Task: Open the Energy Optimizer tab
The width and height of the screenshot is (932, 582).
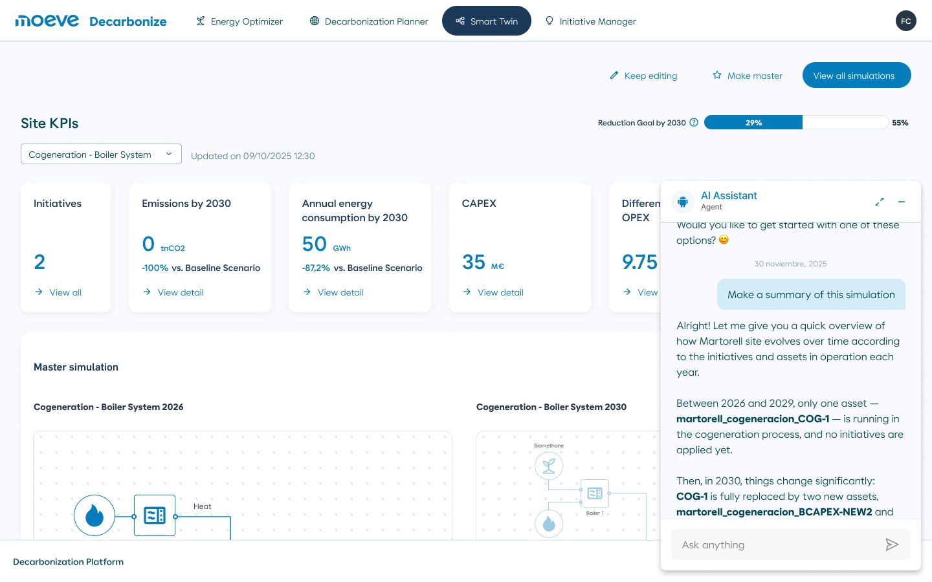Action: point(239,21)
